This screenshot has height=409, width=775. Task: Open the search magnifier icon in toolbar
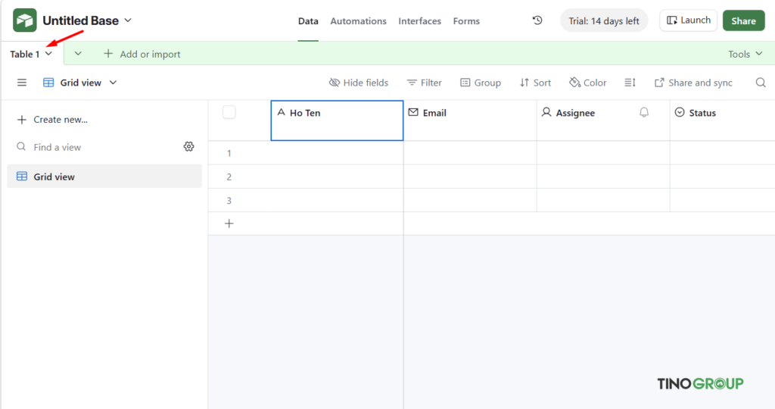coord(761,83)
